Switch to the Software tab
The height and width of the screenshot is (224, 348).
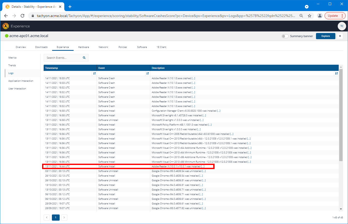[x=142, y=47]
